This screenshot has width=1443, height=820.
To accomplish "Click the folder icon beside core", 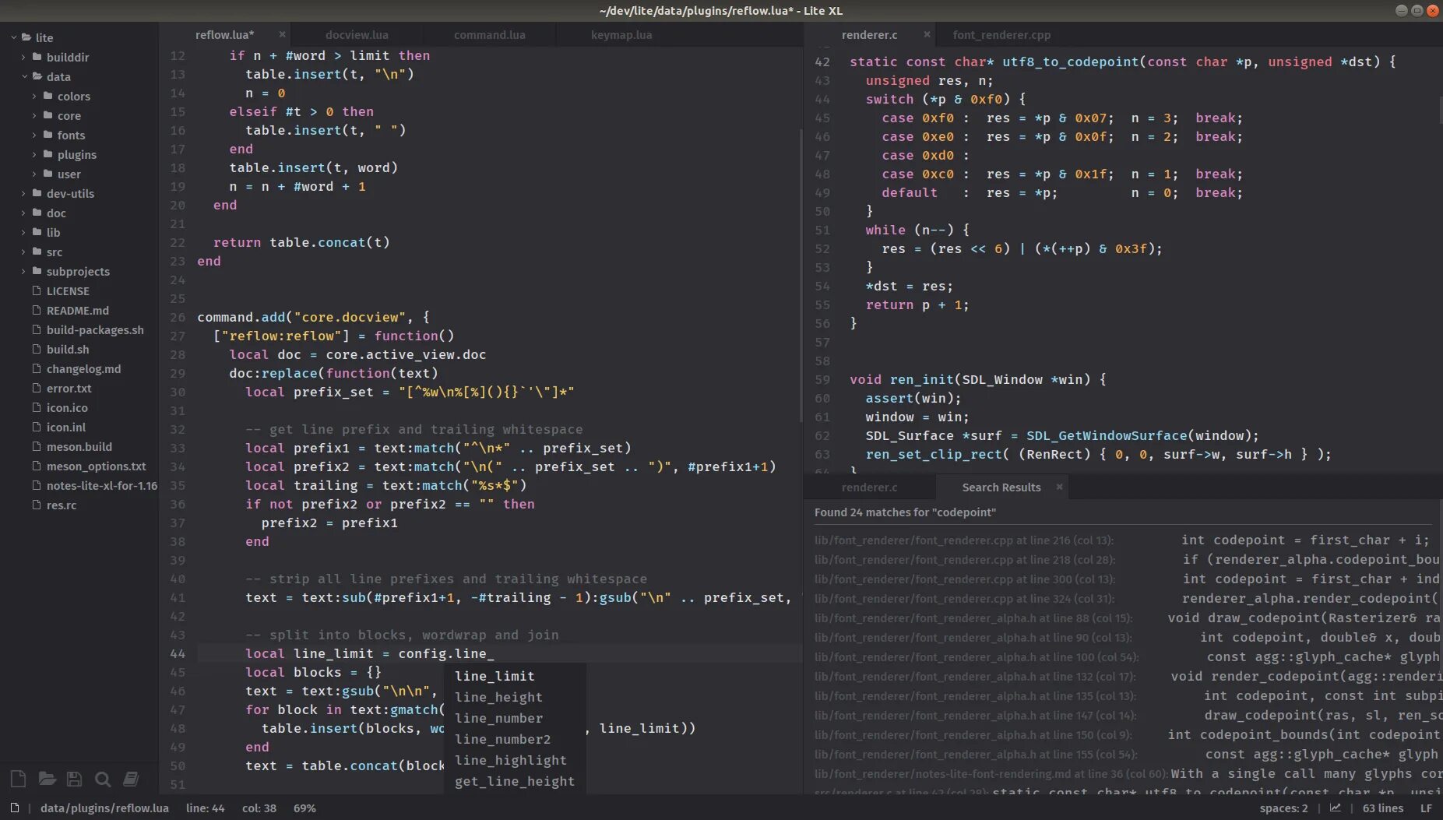I will (x=48, y=115).
